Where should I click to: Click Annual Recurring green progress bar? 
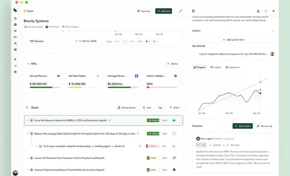pyautogui.click(x=45, y=88)
